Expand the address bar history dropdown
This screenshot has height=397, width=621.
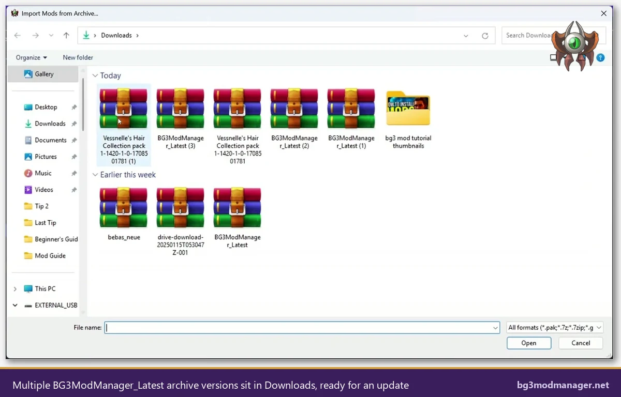coord(466,36)
